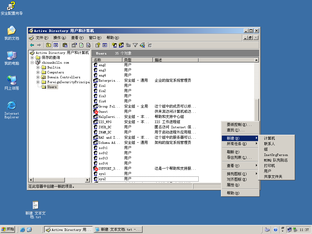Sort the list by the 描述 column header

point(175,60)
